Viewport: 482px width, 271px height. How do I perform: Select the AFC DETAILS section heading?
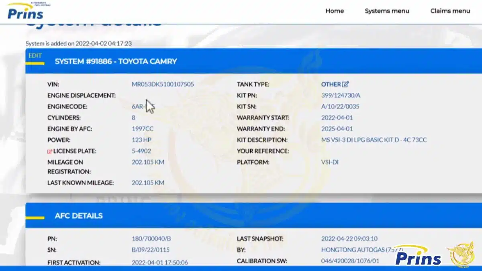pos(79,216)
